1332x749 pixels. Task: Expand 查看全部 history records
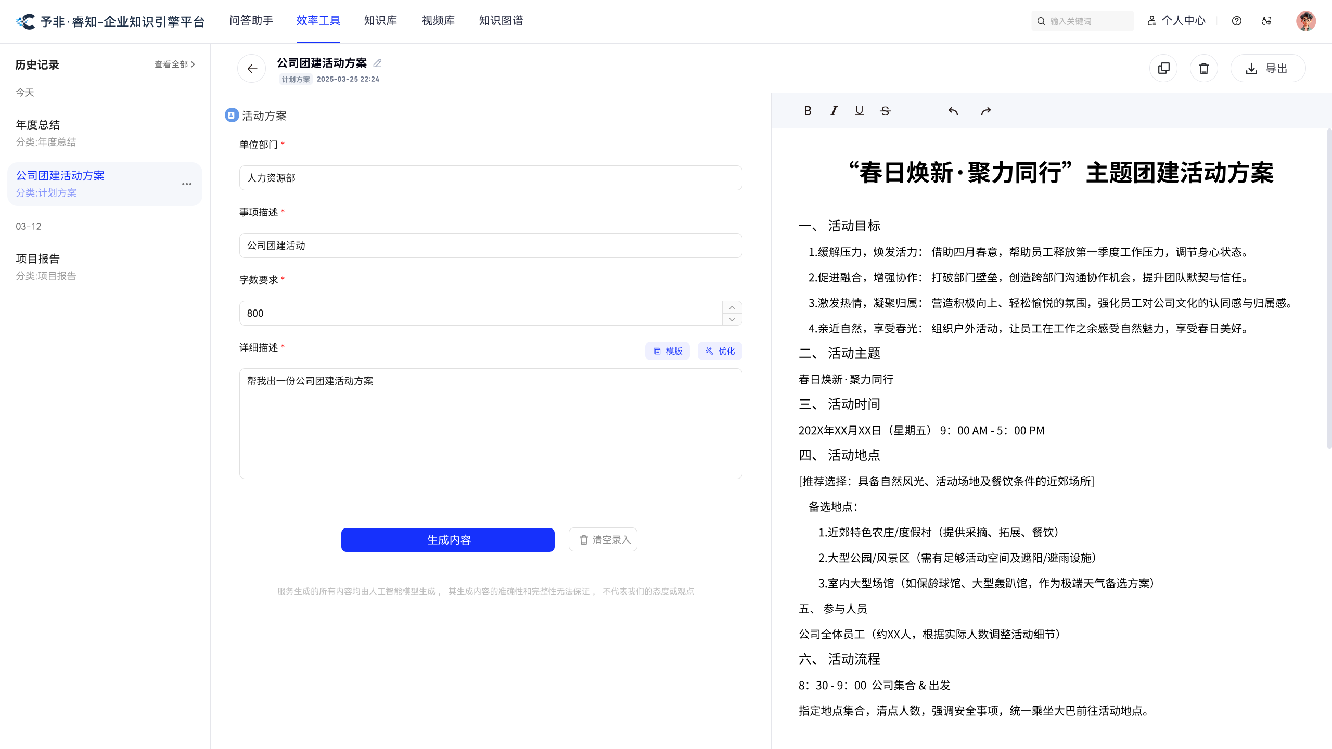click(x=175, y=64)
